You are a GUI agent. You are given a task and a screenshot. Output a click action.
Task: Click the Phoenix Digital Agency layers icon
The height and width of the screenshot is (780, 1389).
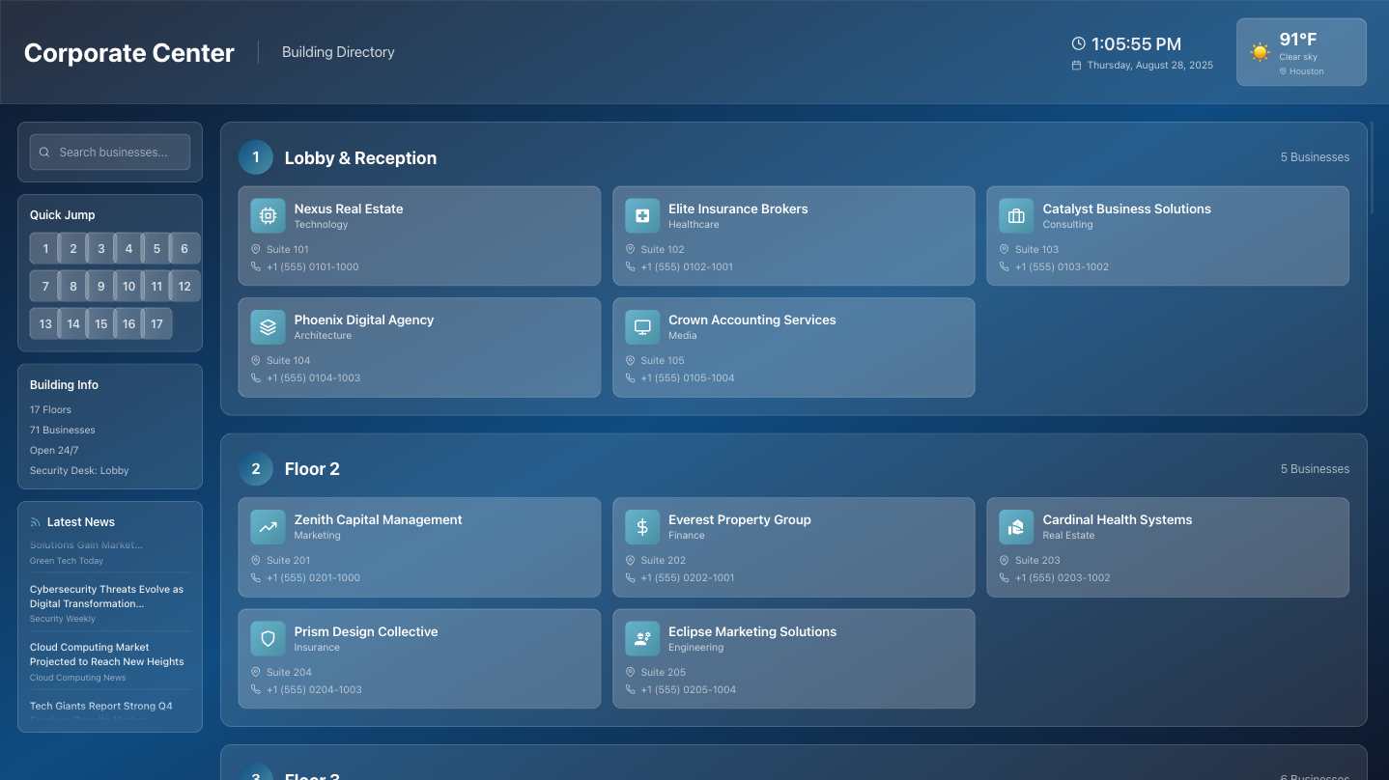click(x=268, y=326)
